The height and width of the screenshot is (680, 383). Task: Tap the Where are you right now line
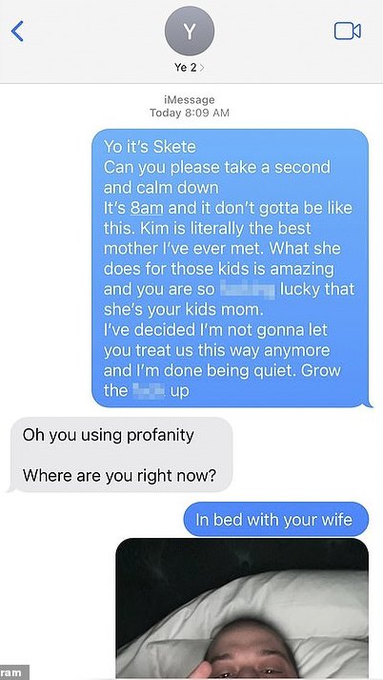point(119,476)
